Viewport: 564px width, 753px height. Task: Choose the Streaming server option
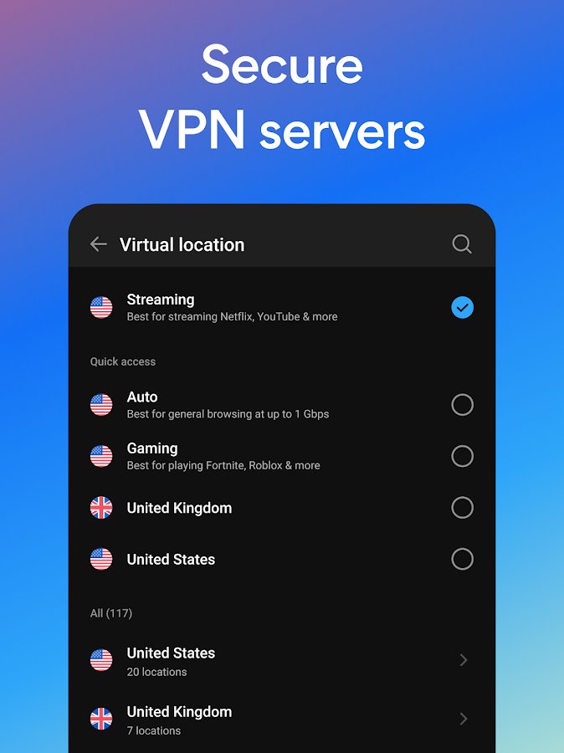[x=282, y=307]
